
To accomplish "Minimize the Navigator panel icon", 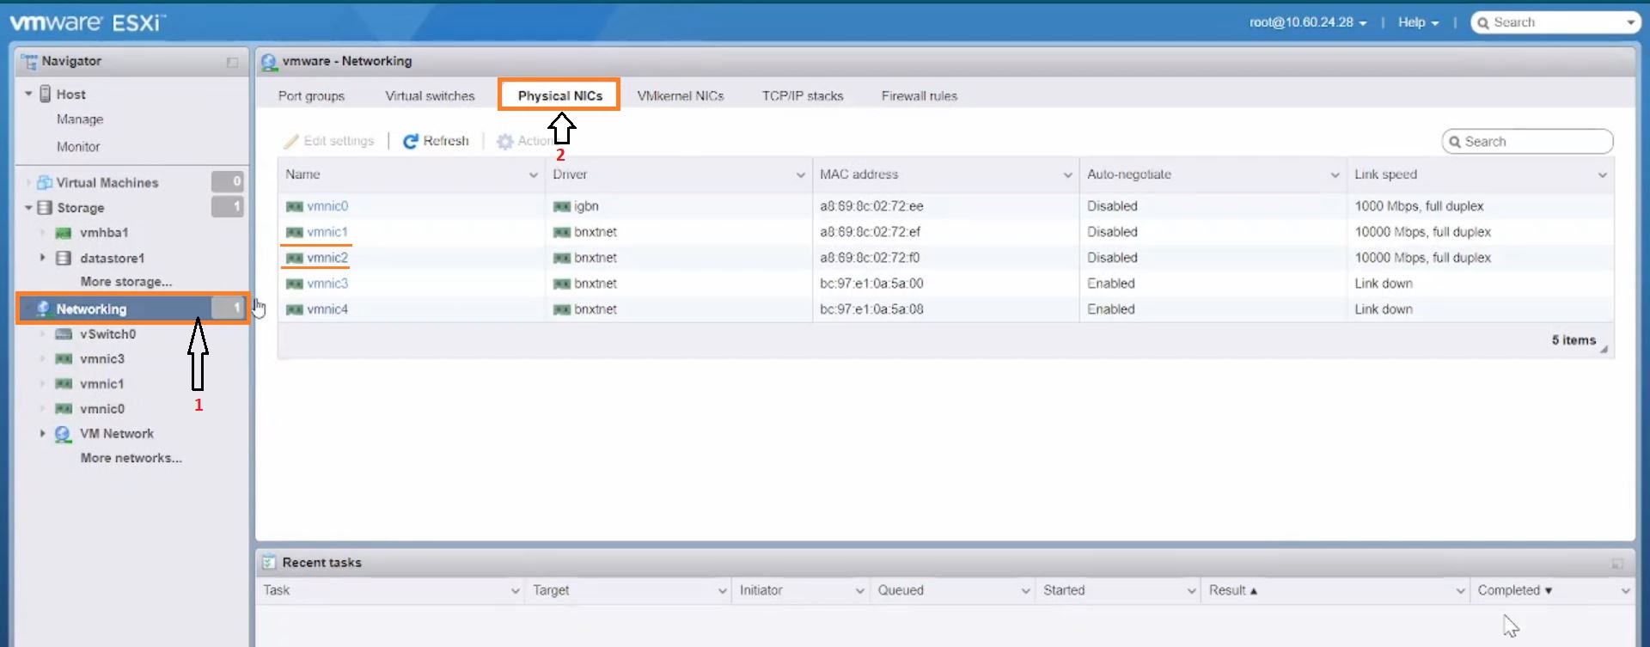I will tap(232, 62).
